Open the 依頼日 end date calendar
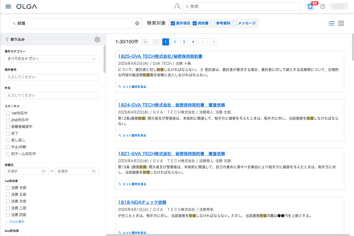Screen dimensions: 354x236 pos(94,171)
